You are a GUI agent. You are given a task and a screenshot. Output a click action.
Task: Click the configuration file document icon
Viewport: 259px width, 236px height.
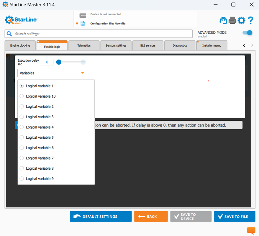[83, 23]
